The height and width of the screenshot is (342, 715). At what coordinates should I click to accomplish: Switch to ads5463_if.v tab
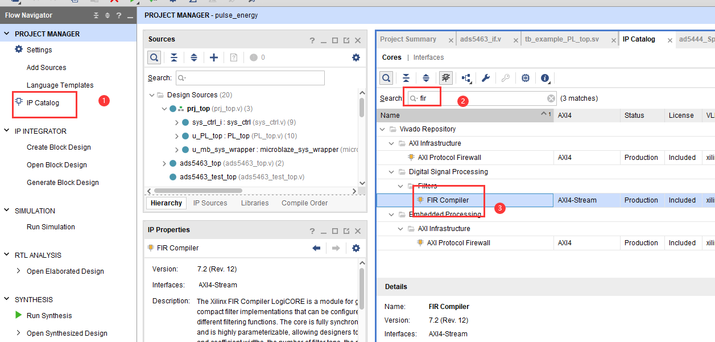(x=481, y=39)
